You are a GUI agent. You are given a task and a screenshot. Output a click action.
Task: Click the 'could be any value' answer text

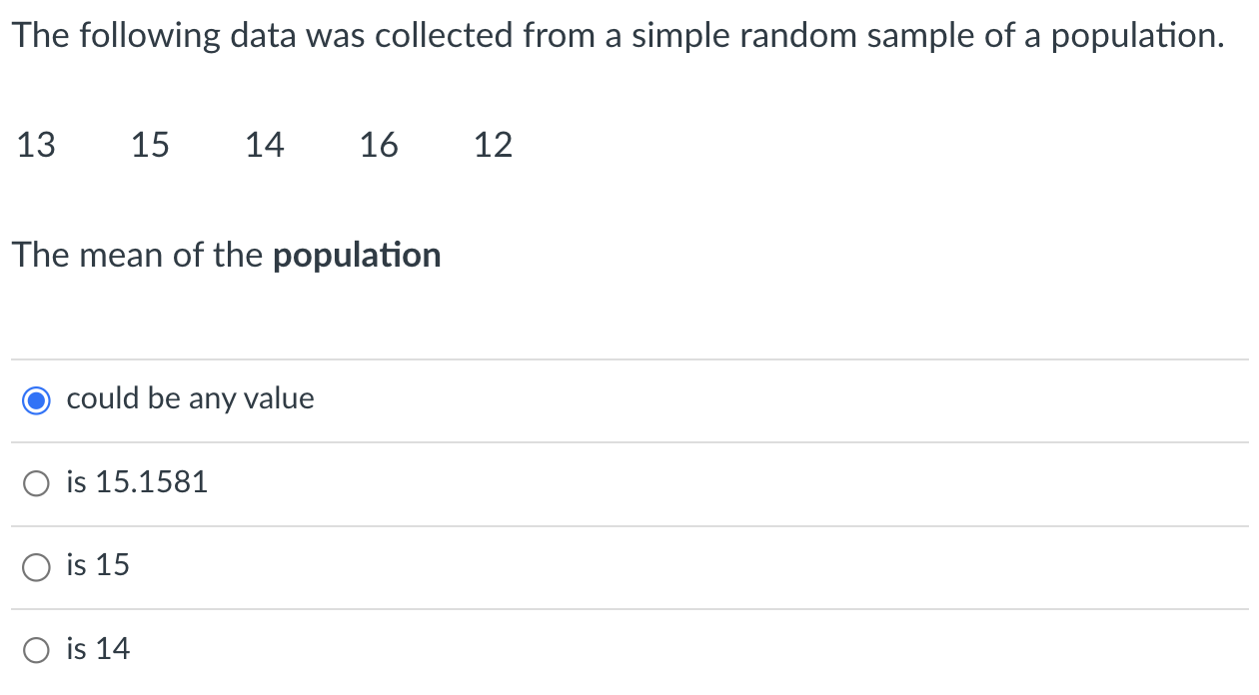[189, 398]
